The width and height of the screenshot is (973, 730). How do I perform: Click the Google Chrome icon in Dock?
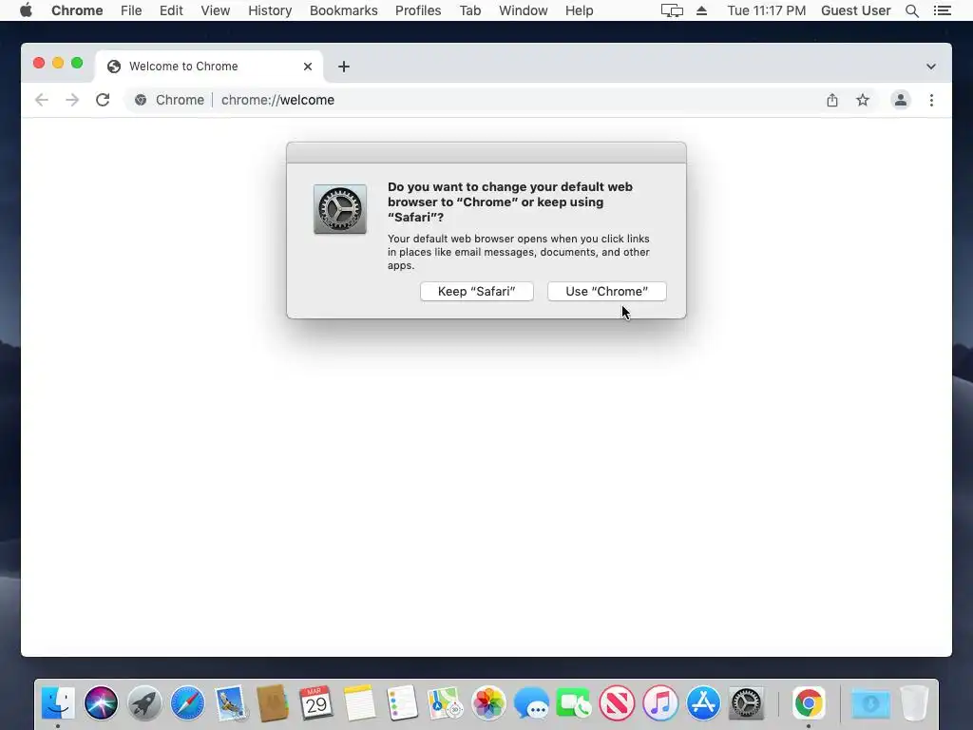click(809, 703)
